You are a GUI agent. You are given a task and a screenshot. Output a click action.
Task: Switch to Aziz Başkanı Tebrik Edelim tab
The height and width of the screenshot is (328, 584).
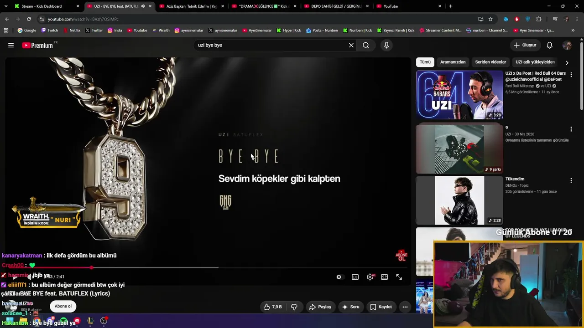click(x=192, y=6)
